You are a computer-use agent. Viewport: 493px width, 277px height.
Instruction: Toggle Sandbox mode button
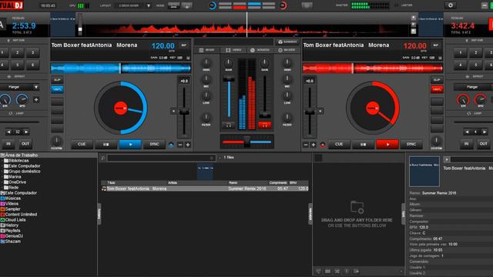(287, 42)
